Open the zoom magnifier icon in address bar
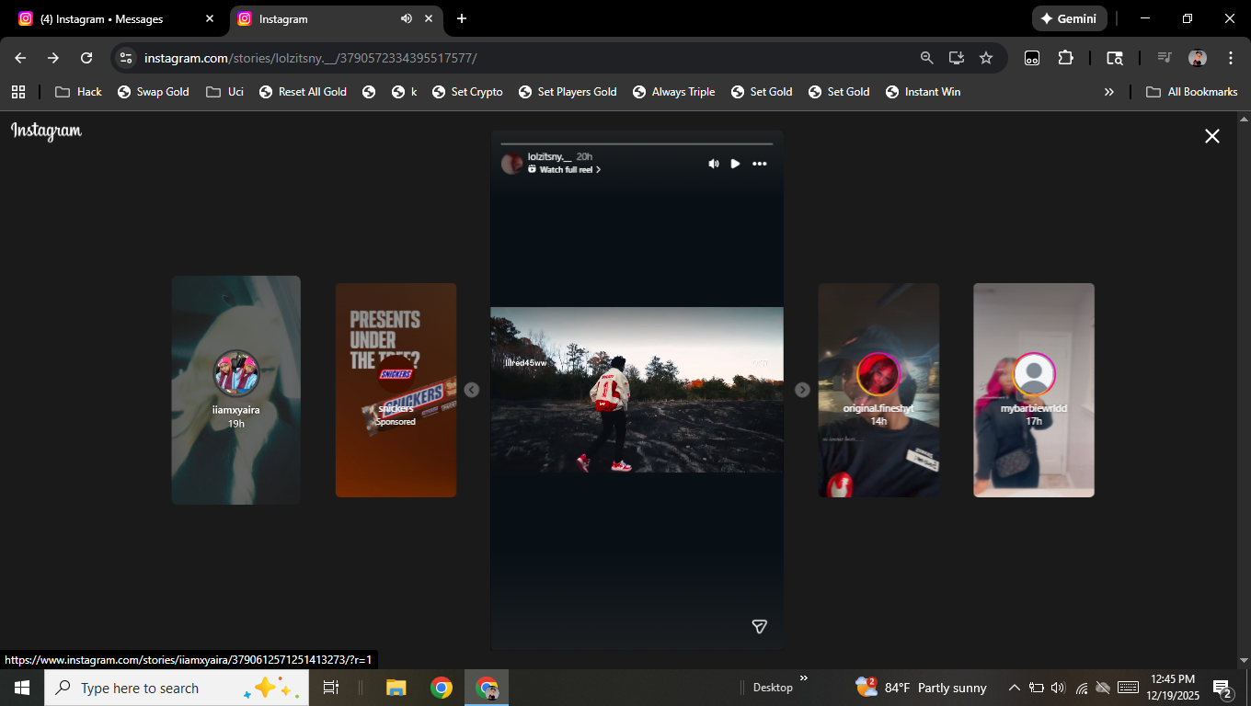Viewport: 1251px width, 706px height. [x=927, y=58]
